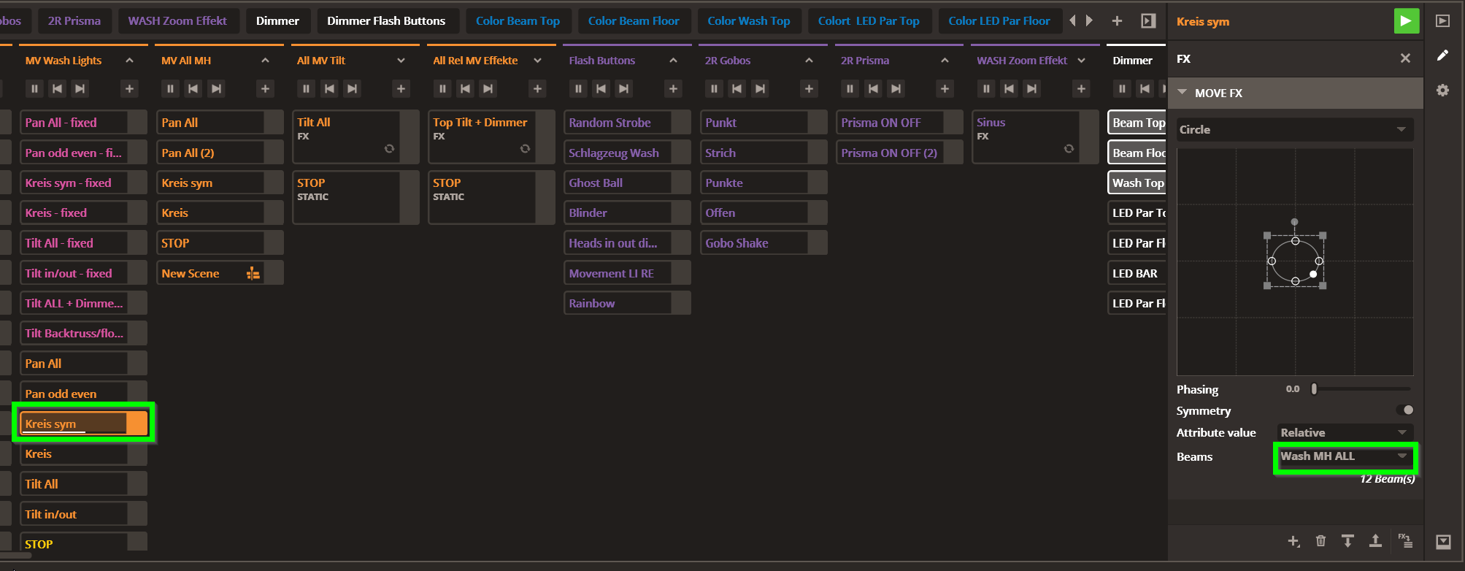
Task: Add scene to MV All MH list
Action: (265, 89)
